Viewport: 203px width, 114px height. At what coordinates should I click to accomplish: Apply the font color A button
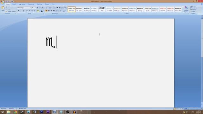(x=42, y=11)
